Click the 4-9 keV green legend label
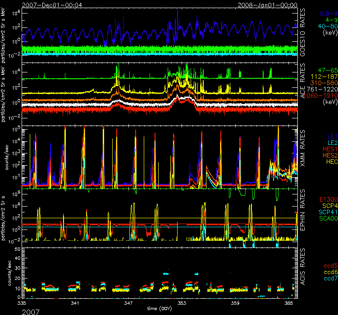The height and width of the screenshot is (315, 338). coord(328,20)
